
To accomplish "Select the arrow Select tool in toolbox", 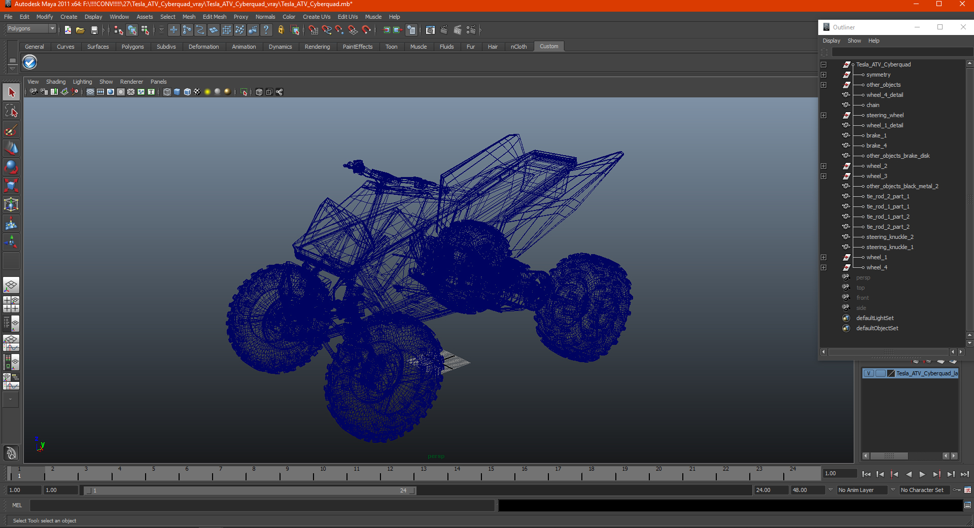I will coord(11,92).
